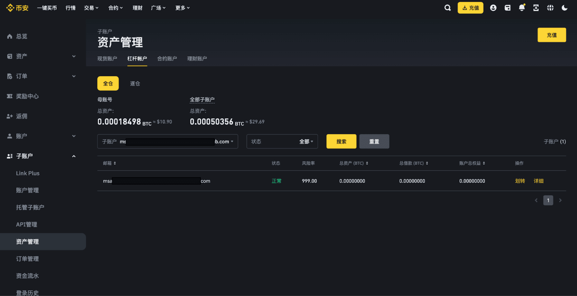Open 账户管理 in the sidebar

coord(27,190)
